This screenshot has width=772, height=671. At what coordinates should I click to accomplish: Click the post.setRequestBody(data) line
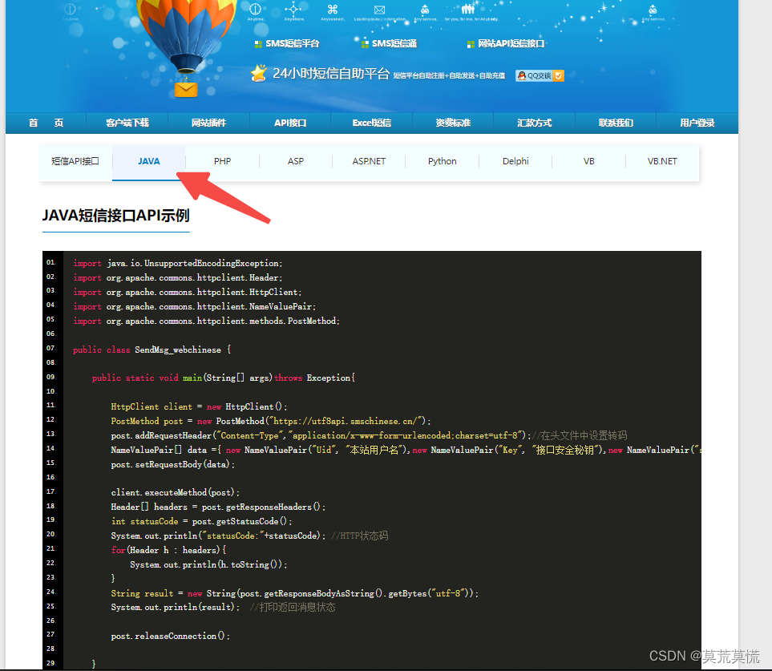[173, 464]
